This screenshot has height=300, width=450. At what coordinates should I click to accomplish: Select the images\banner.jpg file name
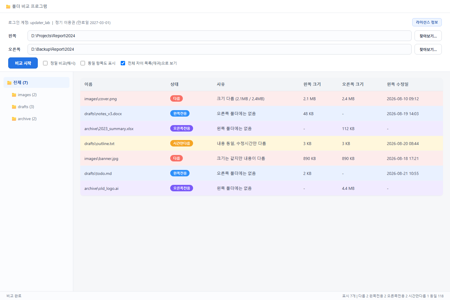(101, 158)
